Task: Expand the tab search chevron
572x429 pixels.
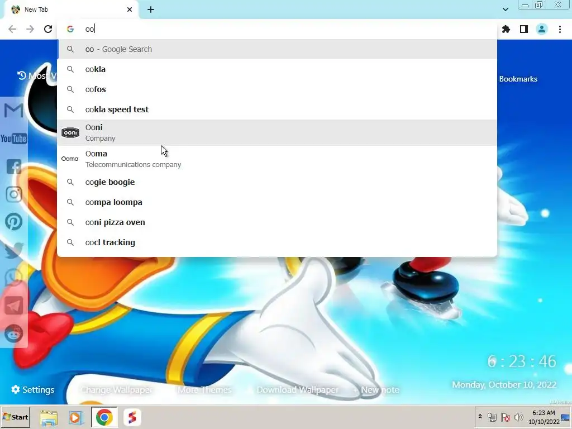Action: 506,9
